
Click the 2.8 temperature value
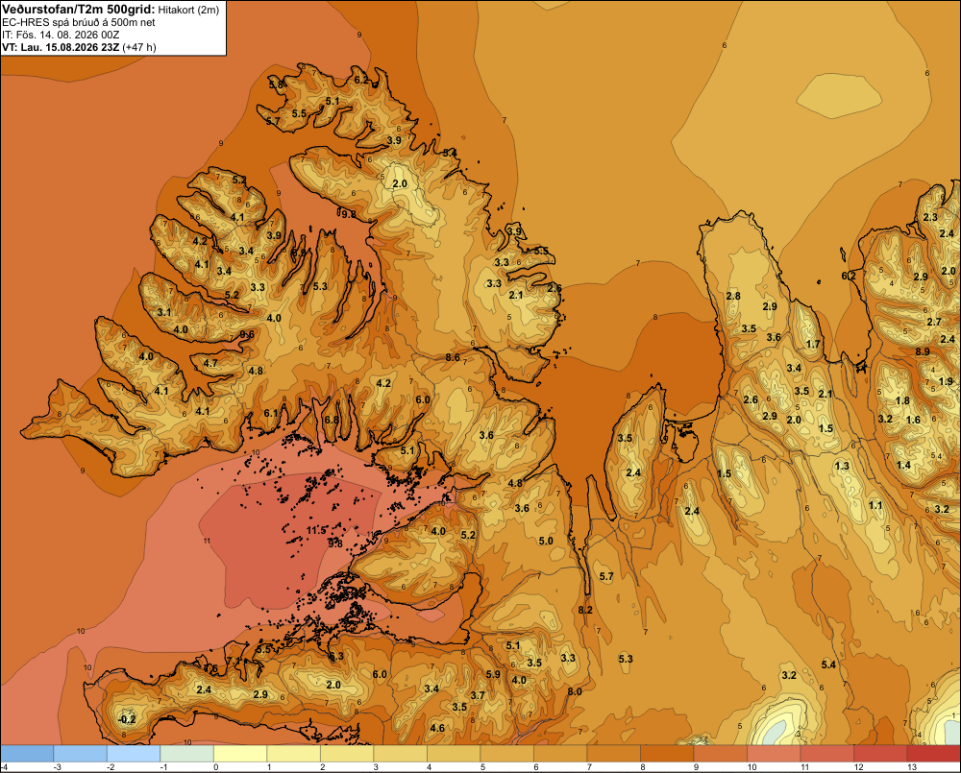(x=733, y=296)
